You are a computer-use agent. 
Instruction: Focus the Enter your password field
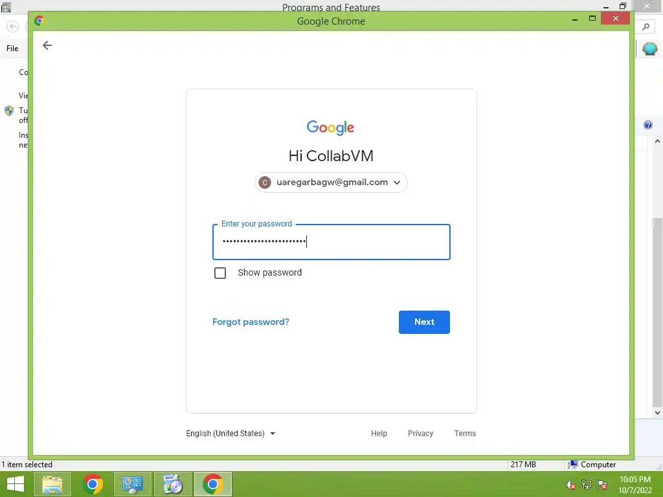[331, 242]
